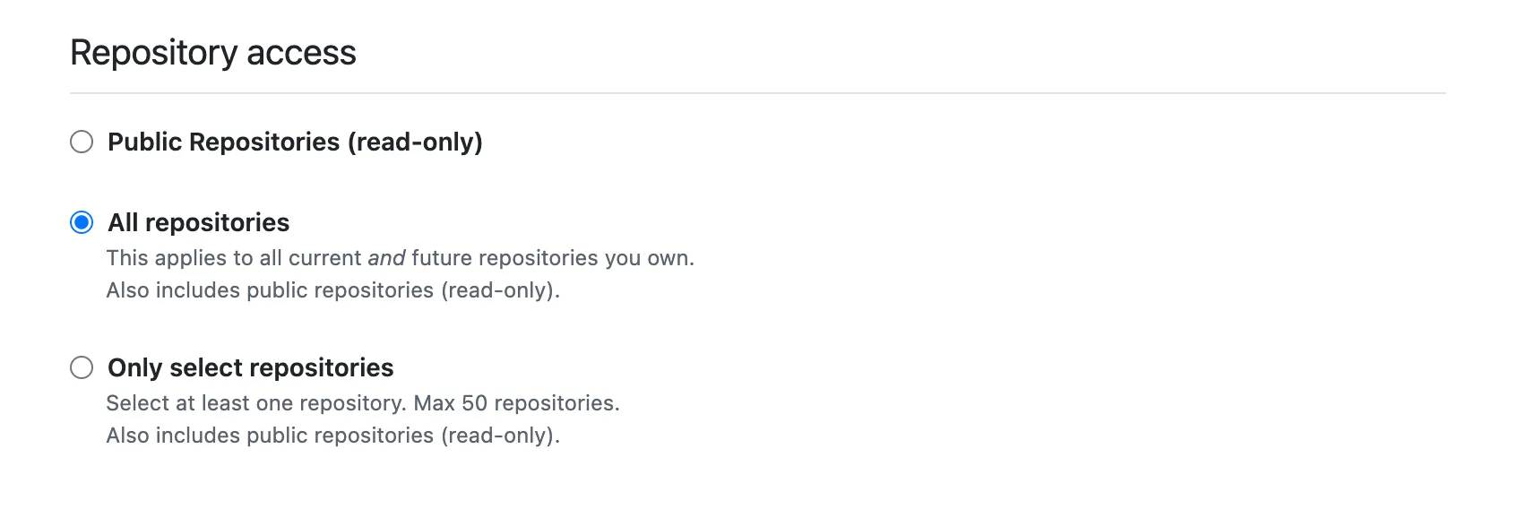Click the word 'Public' in the first option
Screen dimensions: 1527x509
point(145,142)
